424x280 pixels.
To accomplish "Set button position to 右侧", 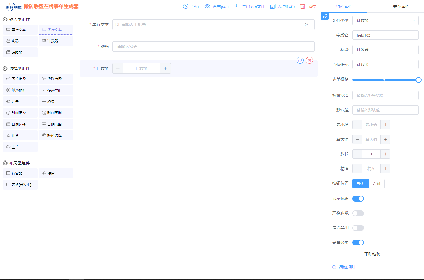I will pyautogui.click(x=376, y=183).
